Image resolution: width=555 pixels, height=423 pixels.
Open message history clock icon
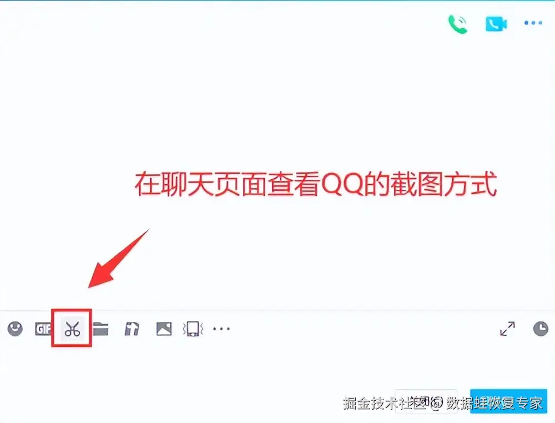(541, 329)
